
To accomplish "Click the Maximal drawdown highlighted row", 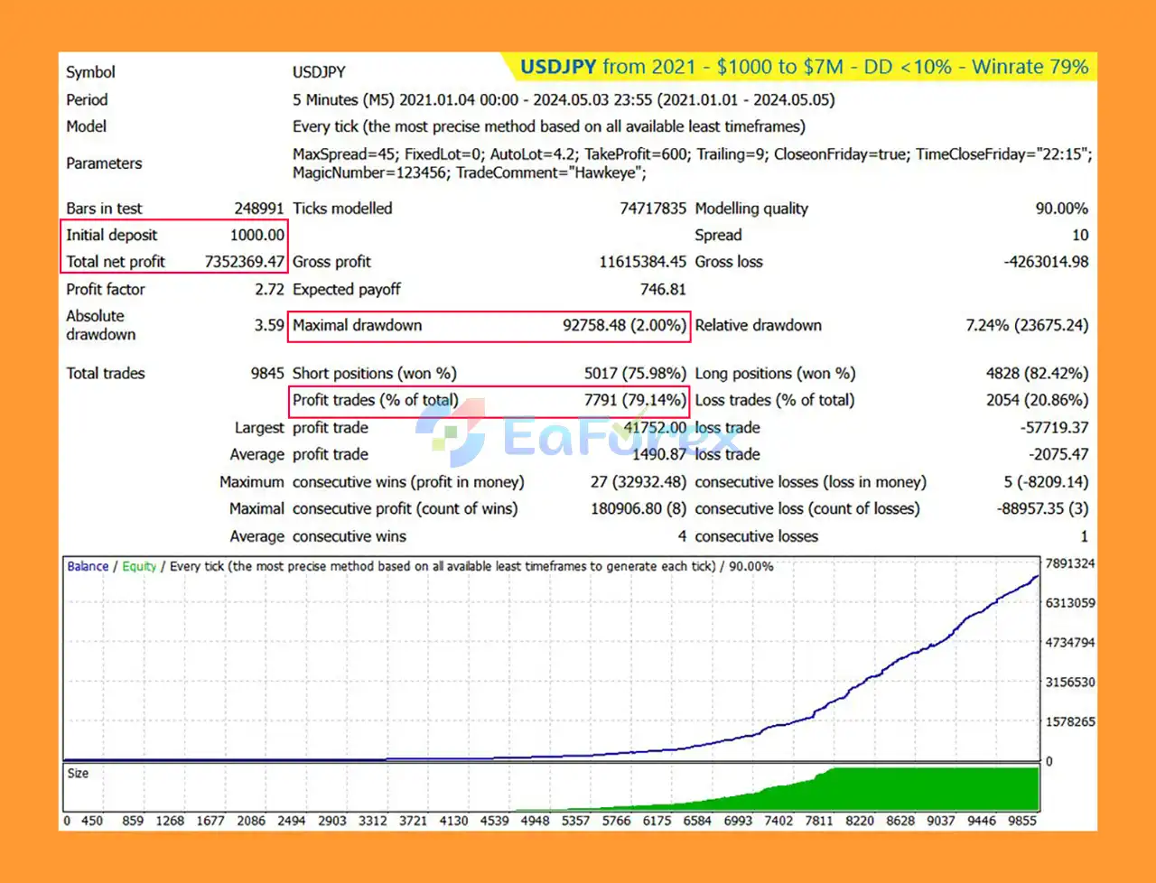I will click(x=489, y=326).
